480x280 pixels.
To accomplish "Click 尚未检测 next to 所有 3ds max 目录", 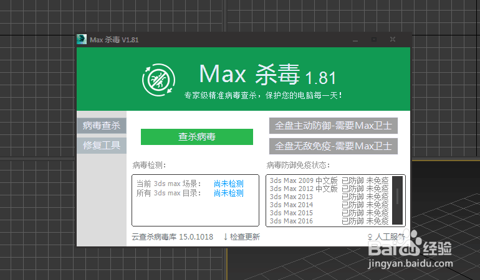I will (229, 193).
